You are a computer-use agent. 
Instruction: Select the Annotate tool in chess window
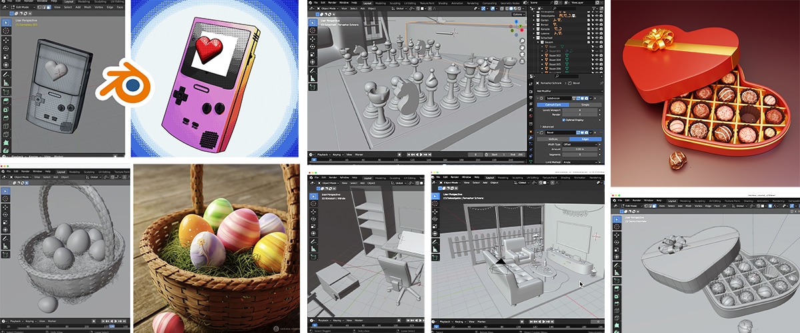point(313,71)
